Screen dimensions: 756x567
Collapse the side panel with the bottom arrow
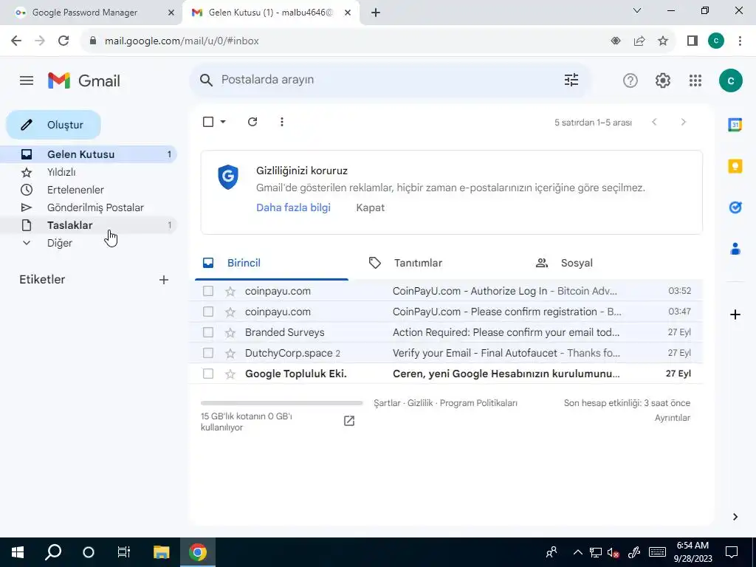(x=735, y=517)
